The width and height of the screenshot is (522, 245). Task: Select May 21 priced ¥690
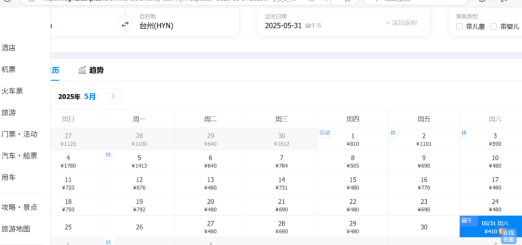coord(282,205)
